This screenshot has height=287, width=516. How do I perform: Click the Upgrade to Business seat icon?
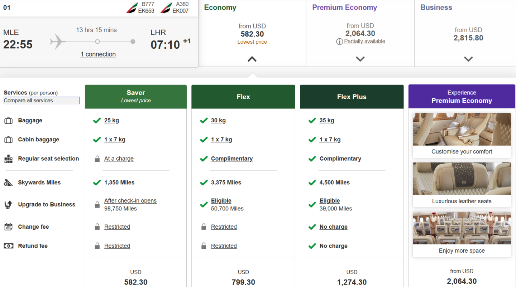tap(8, 205)
